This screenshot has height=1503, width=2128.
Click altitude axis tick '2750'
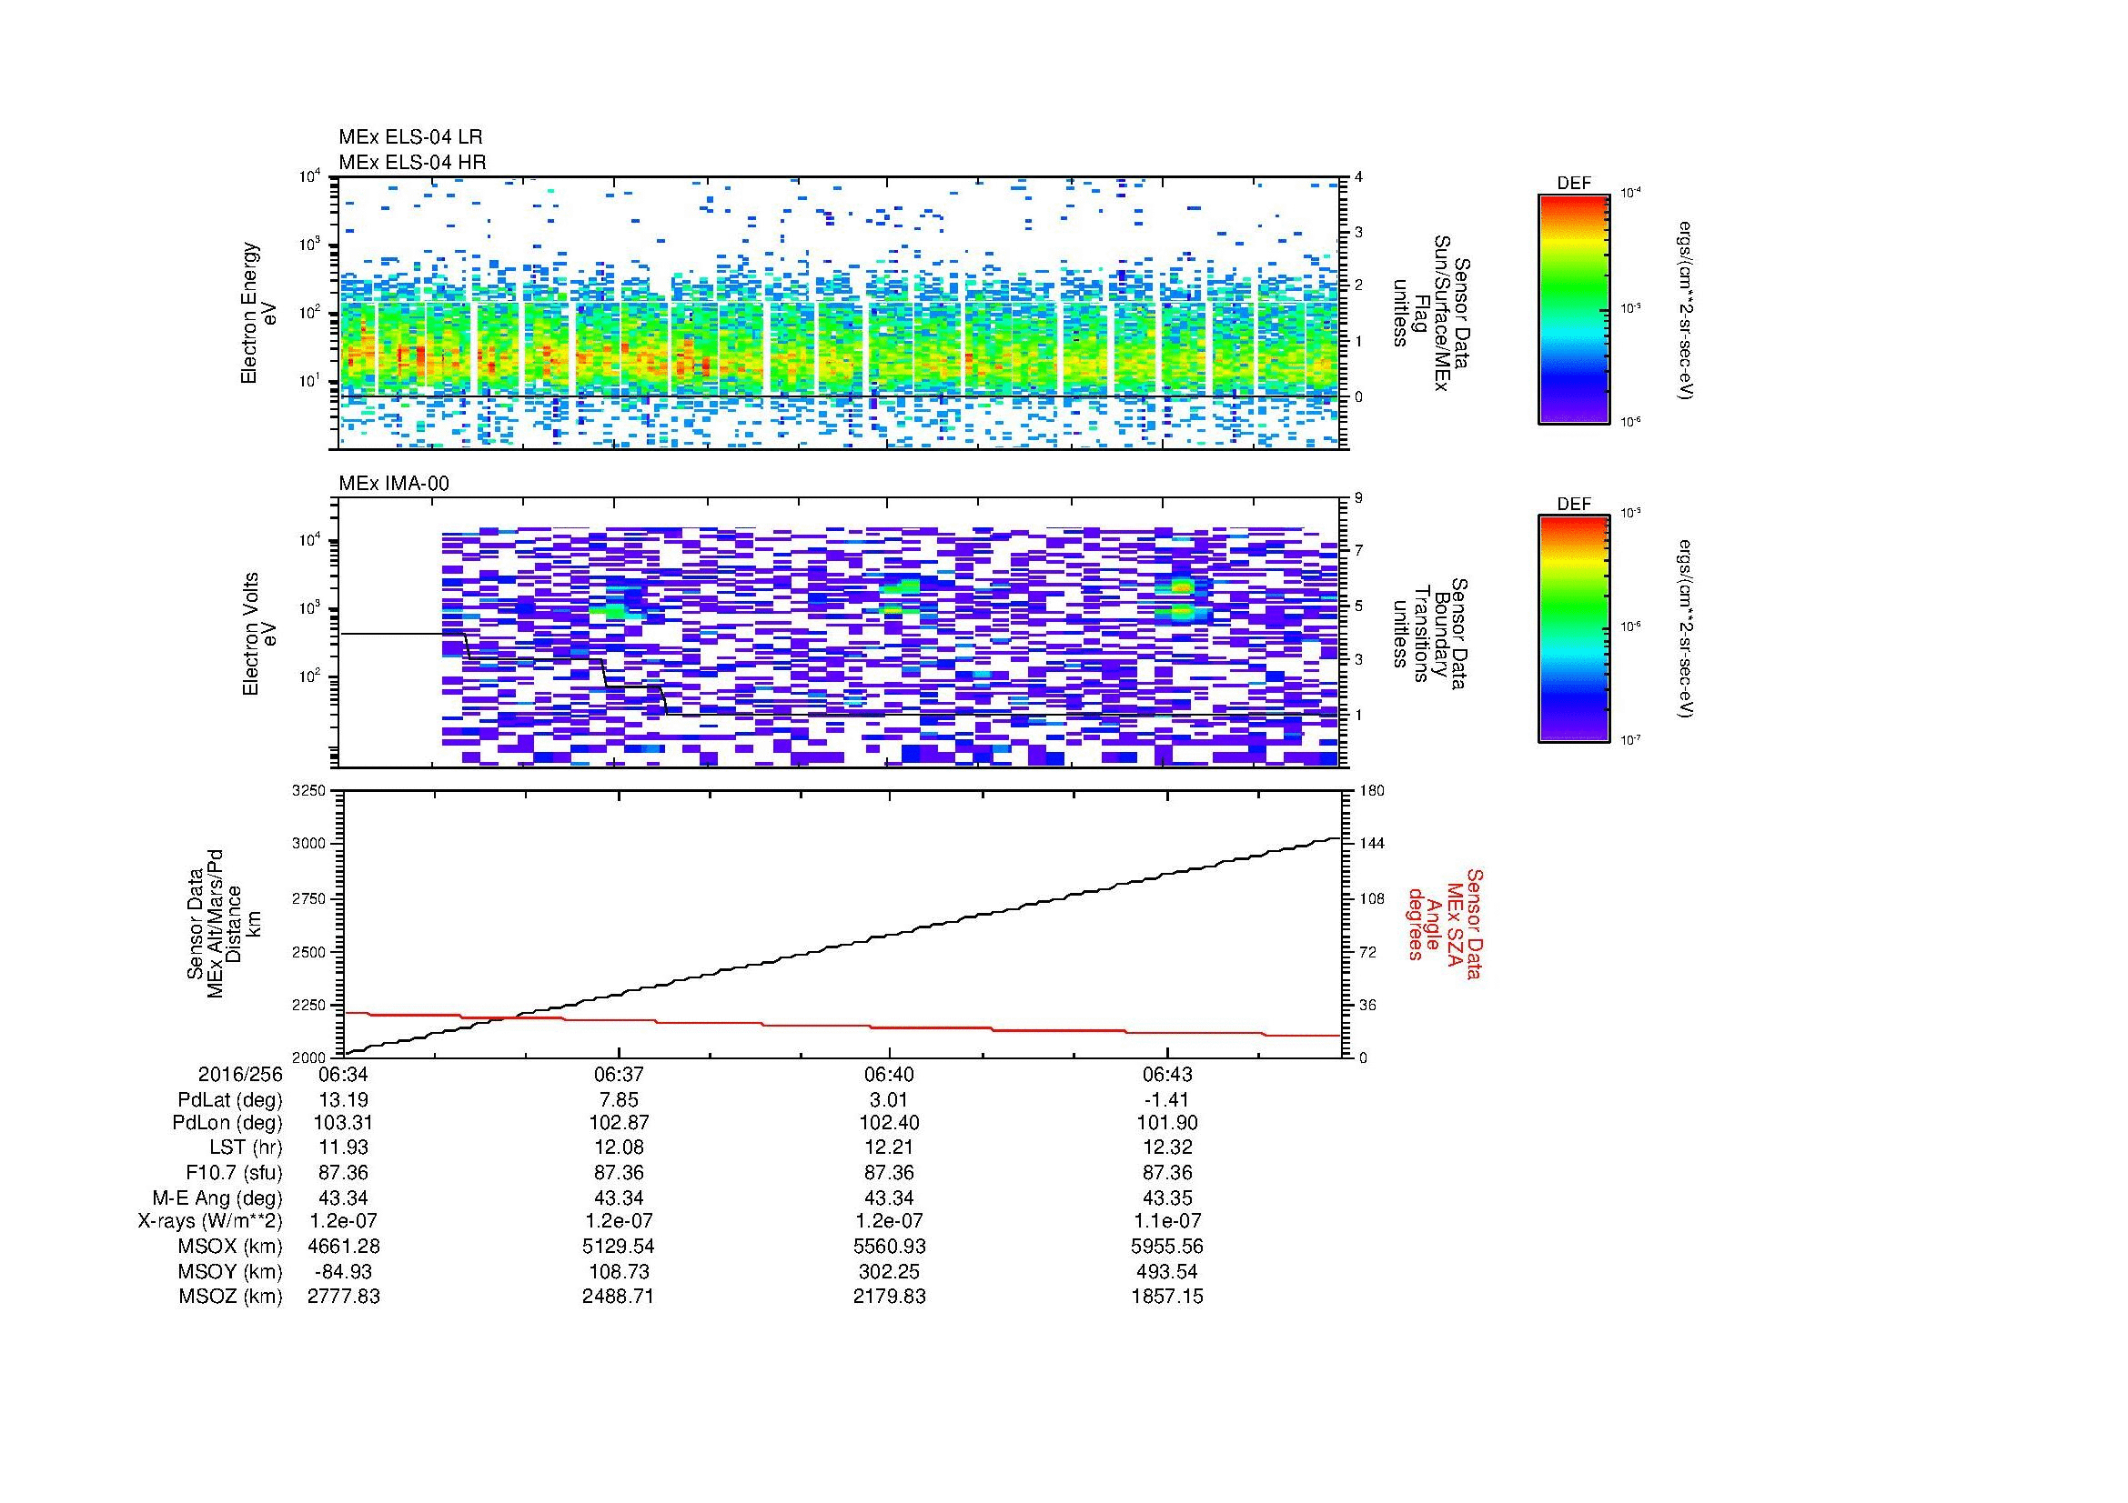click(x=309, y=898)
